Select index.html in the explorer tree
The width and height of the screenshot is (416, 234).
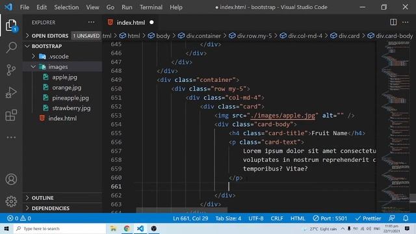62,118
